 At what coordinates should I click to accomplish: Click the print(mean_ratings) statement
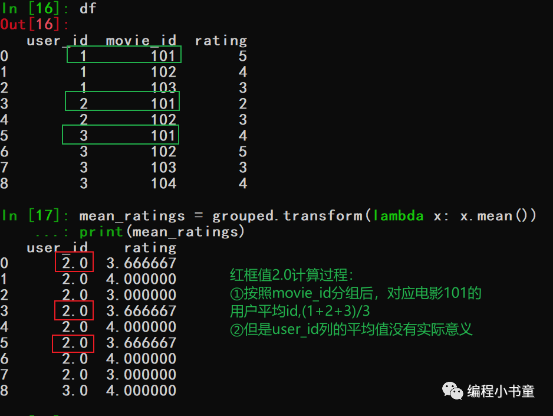pyautogui.click(x=162, y=232)
